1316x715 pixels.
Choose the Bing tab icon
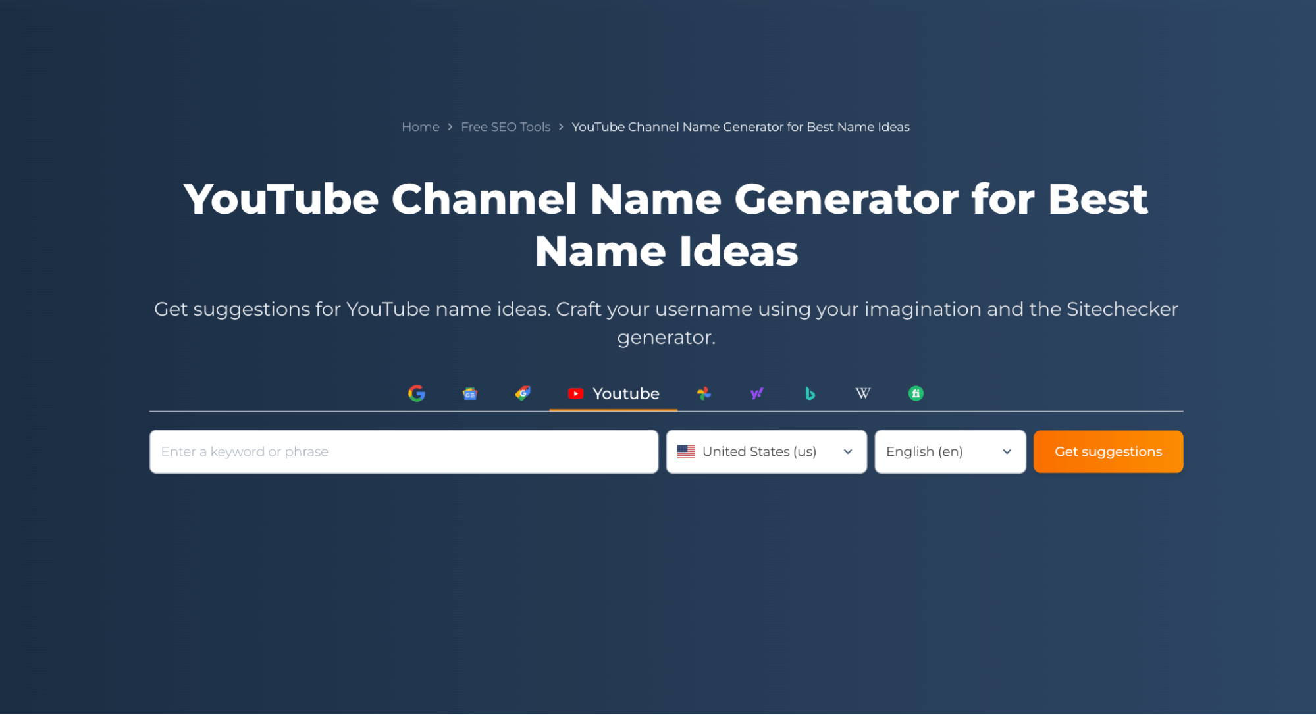[810, 393]
